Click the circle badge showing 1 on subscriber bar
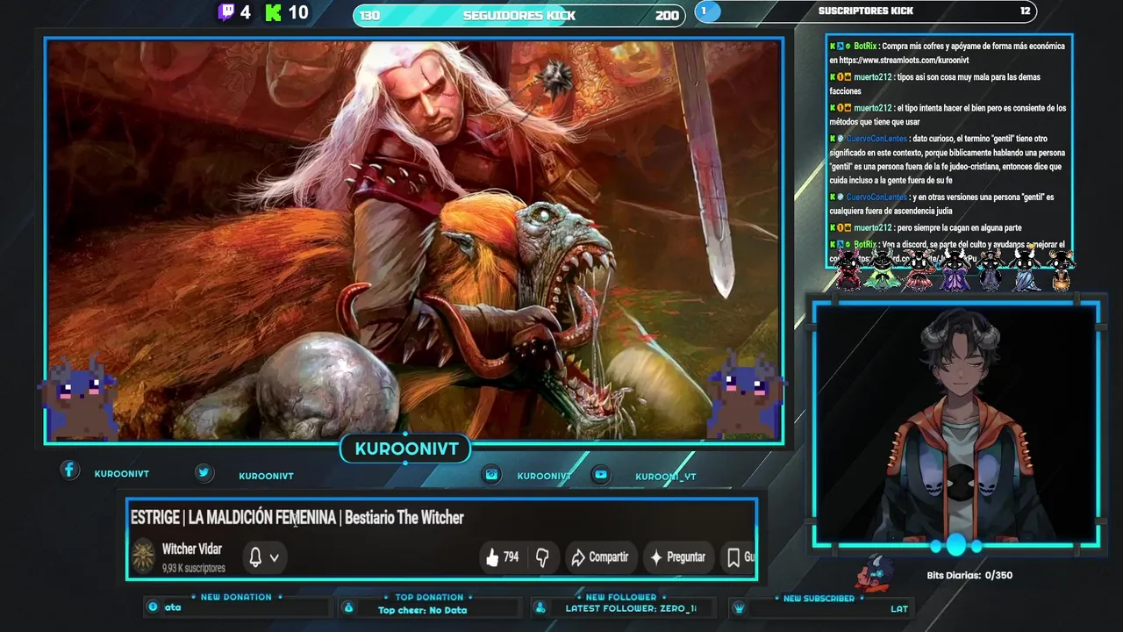Image resolution: width=1123 pixels, height=632 pixels. [x=707, y=11]
